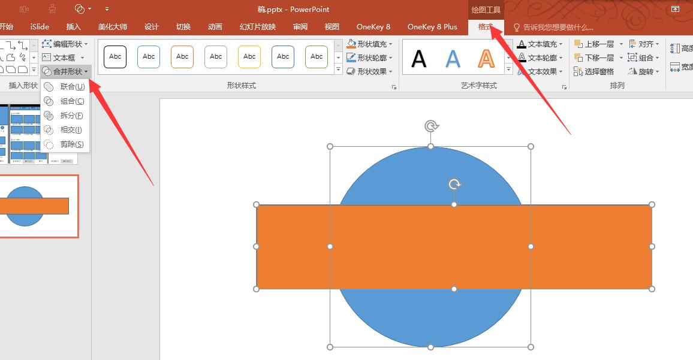Image resolution: width=693 pixels, height=360 pixels.
Task: Select the elbow arrow connector shape
Action: tap(11, 46)
